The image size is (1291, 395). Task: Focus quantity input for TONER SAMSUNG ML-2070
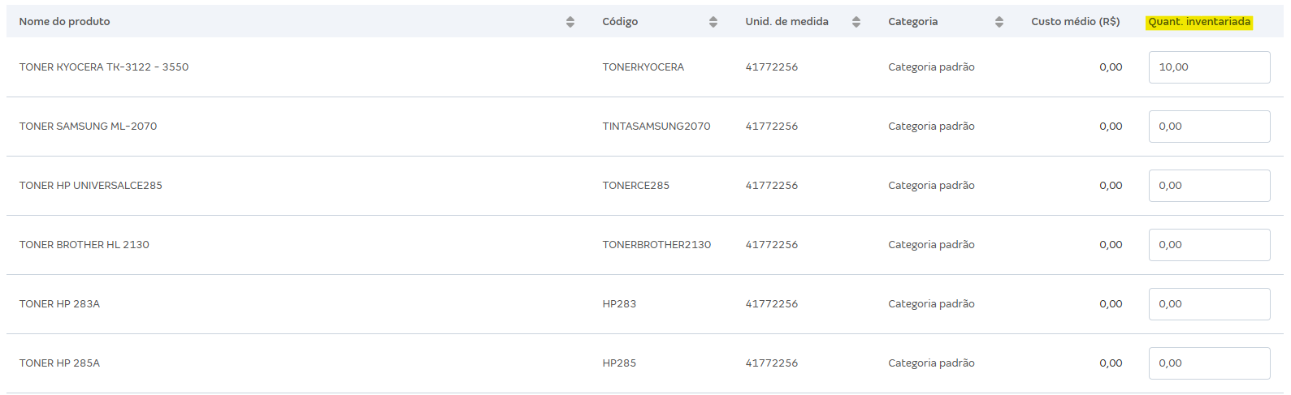(x=1209, y=127)
